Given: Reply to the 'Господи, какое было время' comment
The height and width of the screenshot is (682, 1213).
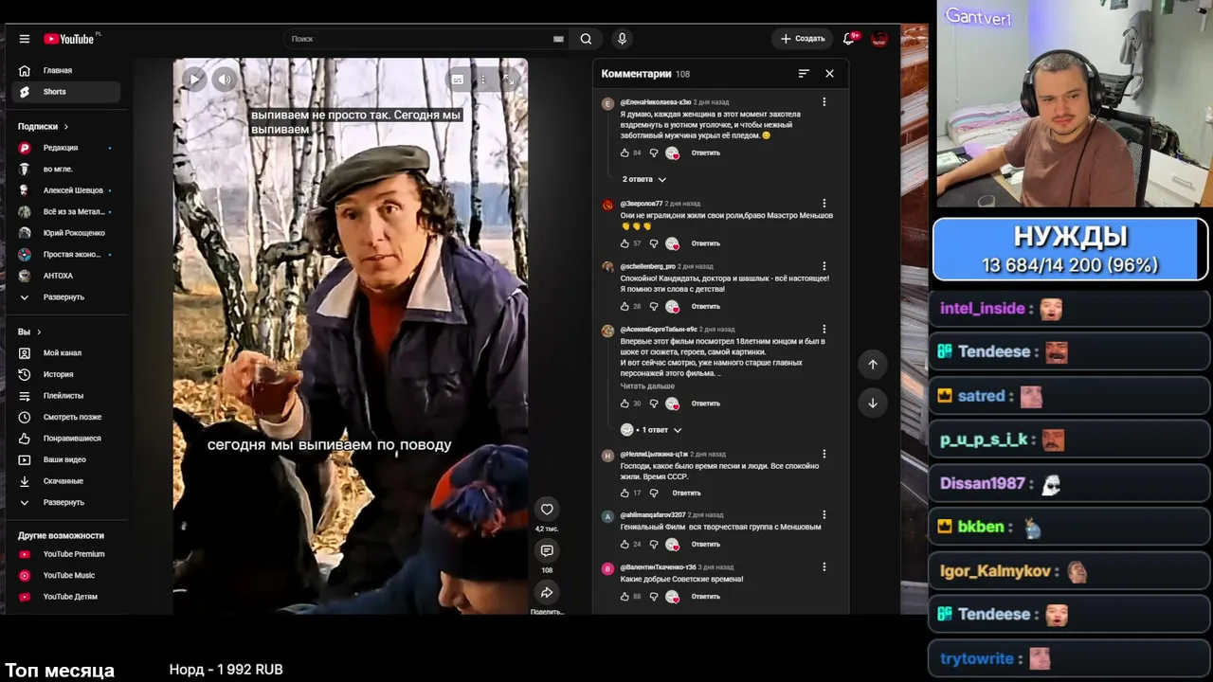Looking at the screenshot, I should pyautogui.click(x=686, y=494).
